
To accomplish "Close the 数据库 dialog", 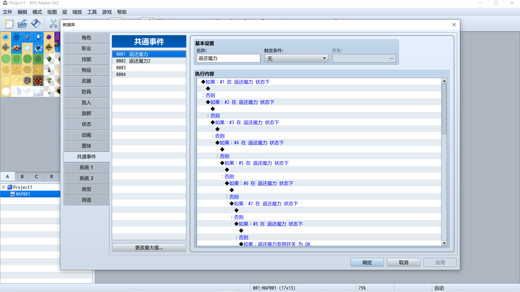I will [x=454, y=25].
